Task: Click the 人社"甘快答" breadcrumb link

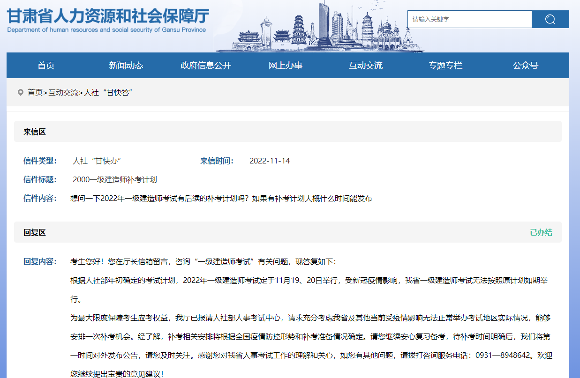Action: [x=108, y=93]
